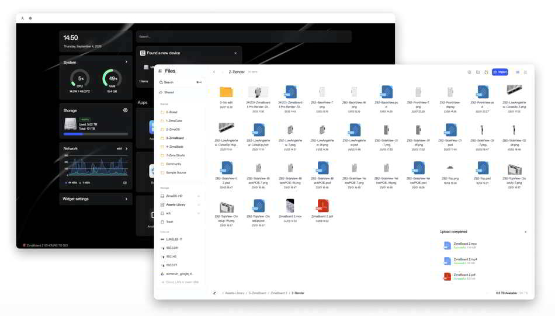Open Trash in Files sidebar
This screenshot has height=316, width=555.
pos(169,222)
